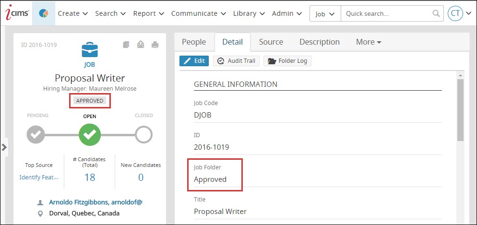Click the GENERAL INFORMATION section heading

click(236, 84)
